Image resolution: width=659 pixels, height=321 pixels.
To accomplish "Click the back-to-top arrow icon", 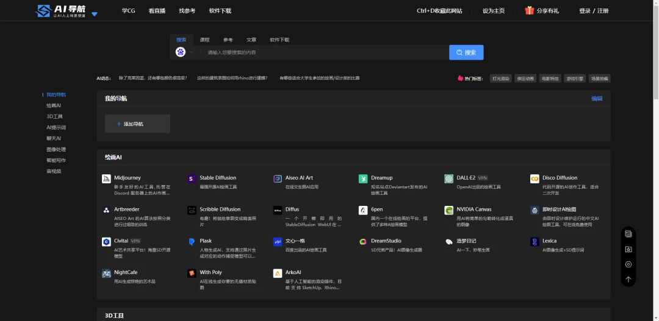I will [628, 279].
